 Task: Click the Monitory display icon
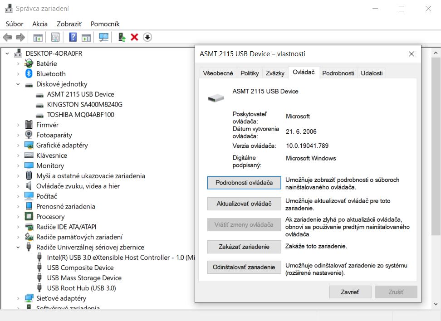29,165
